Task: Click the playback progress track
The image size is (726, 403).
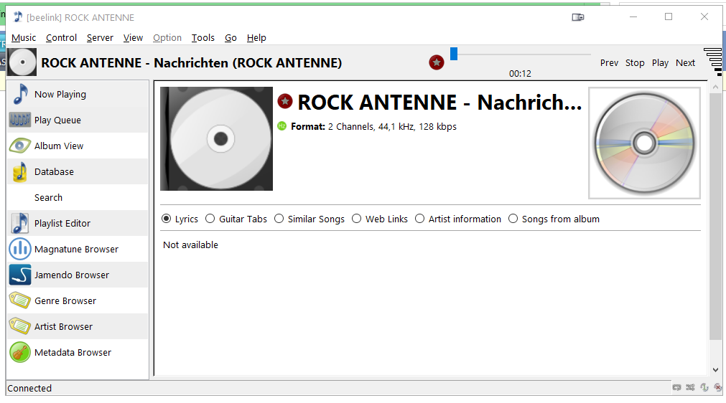Action: pos(521,54)
